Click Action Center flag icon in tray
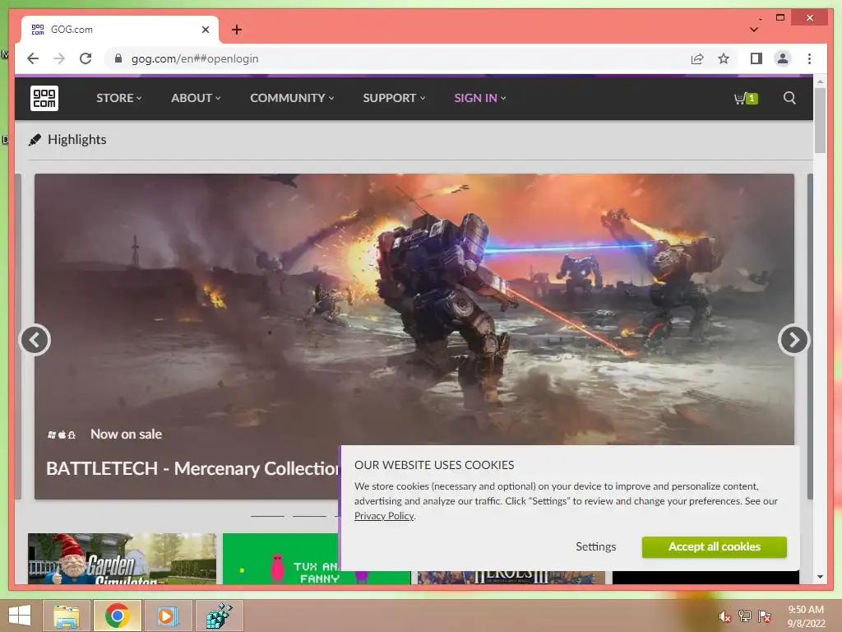 click(765, 616)
